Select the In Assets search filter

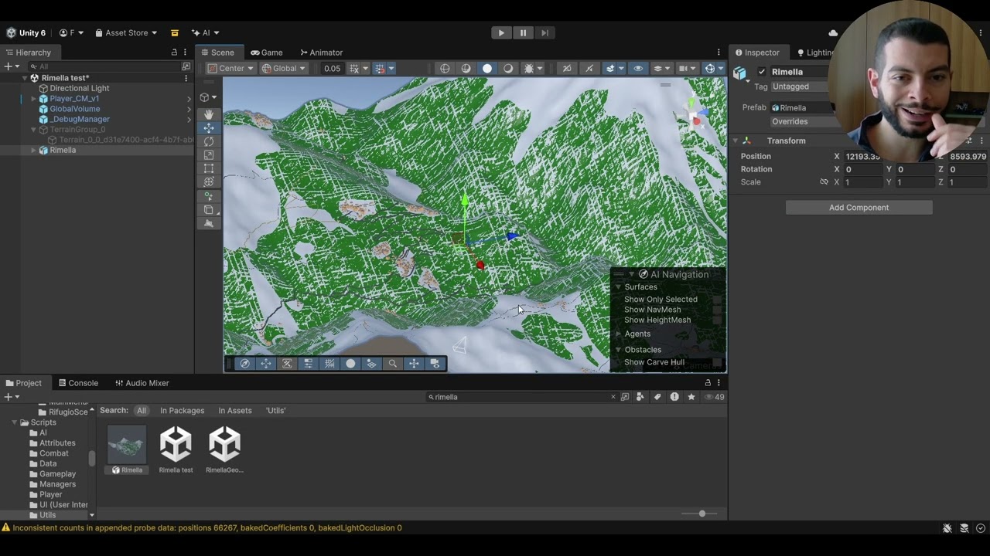234,411
